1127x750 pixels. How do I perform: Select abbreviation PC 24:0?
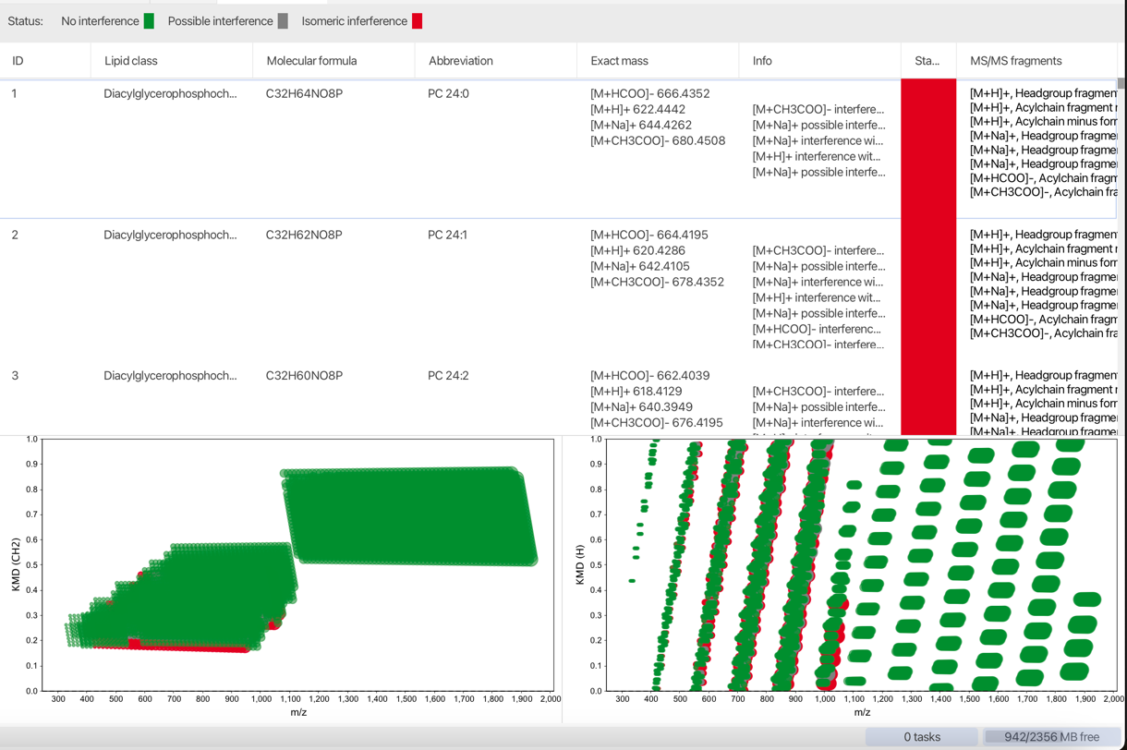(448, 93)
